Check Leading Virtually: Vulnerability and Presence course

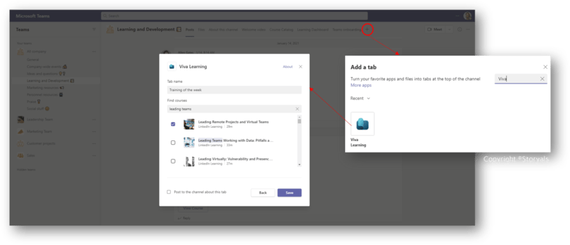173,161
